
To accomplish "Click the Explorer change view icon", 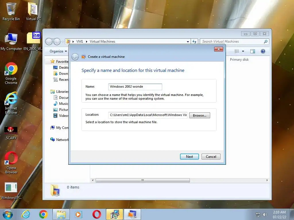I will [237, 51].
